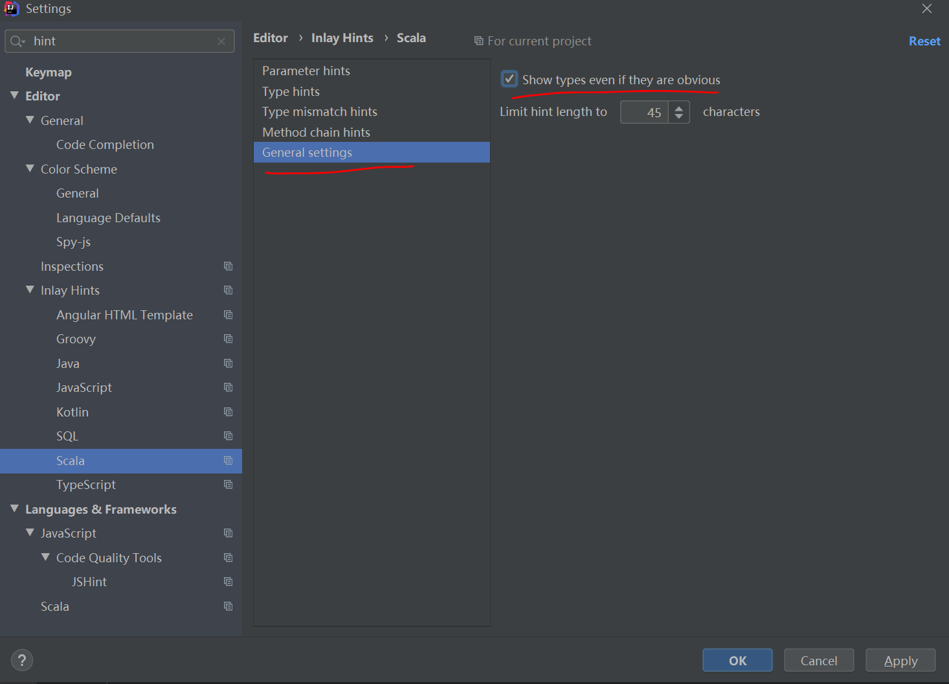The image size is (949, 684).
Task: Select Kotlin inlay hints
Action: tap(73, 412)
